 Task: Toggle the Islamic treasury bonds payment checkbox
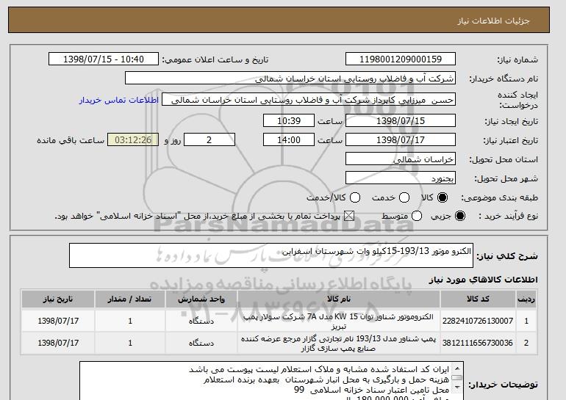point(348,216)
